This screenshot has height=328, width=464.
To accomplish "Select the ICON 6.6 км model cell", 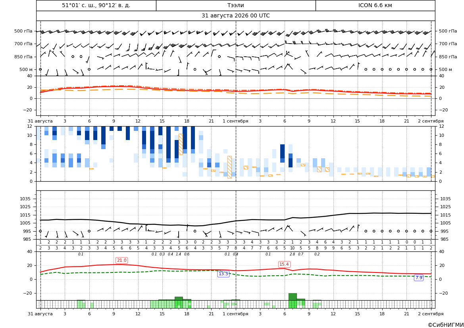I will 375,5.
